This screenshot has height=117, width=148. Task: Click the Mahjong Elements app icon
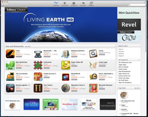(x=66, y=54)
